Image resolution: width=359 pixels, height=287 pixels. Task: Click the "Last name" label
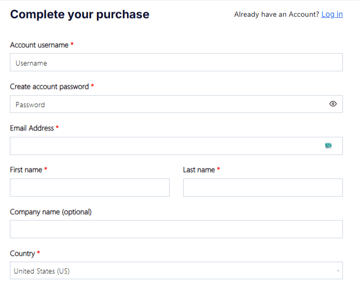click(199, 169)
